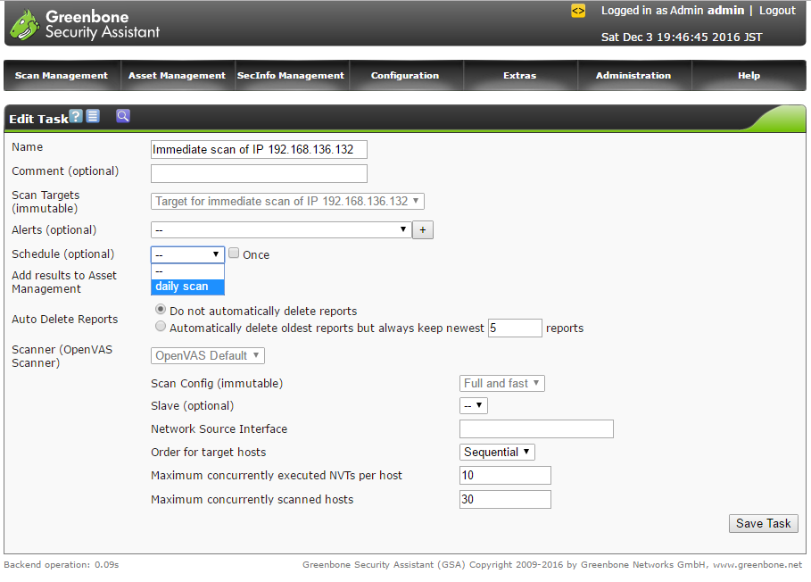Choose daily scan from schedule list
Screen dimensions: 811x582
click(187, 287)
